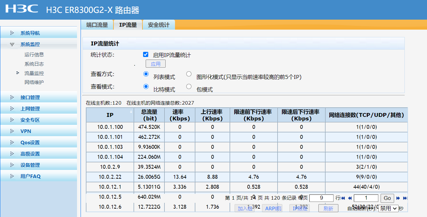
Task: Open 网络维护 in the sidebar
Action: (34, 82)
